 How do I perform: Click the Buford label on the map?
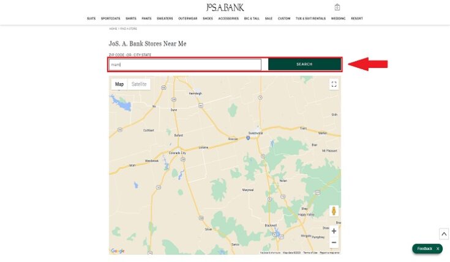pos(179,135)
